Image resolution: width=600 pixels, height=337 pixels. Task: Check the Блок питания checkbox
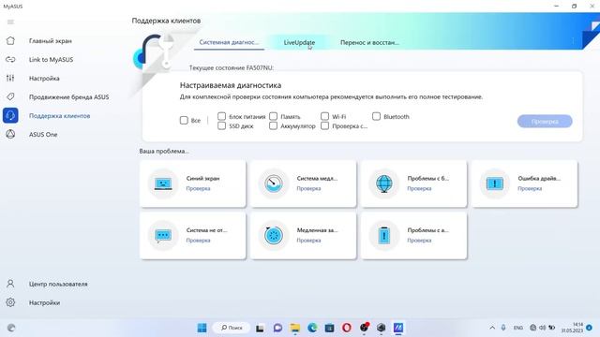221,116
